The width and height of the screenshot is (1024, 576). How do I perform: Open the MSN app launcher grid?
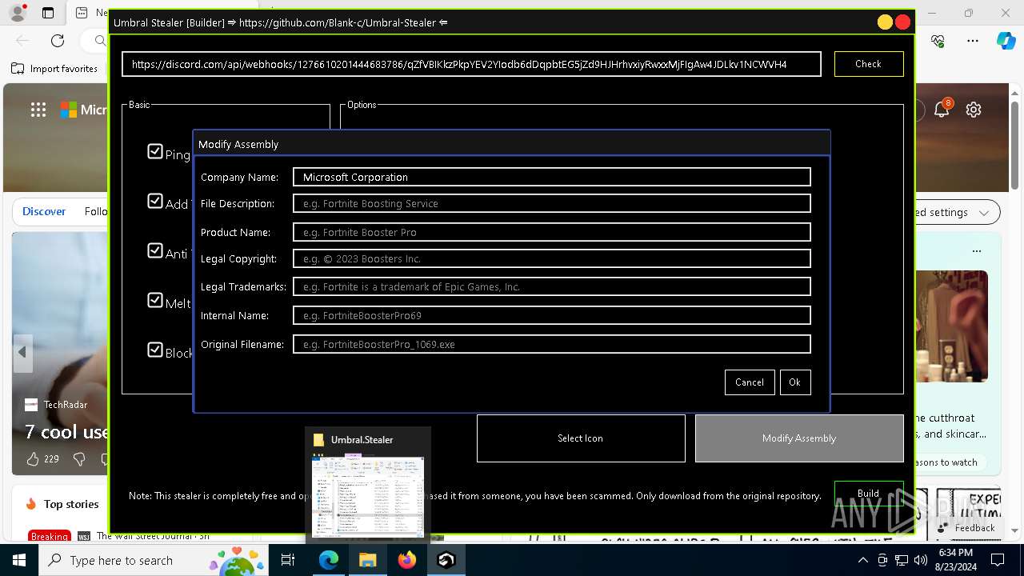38,110
